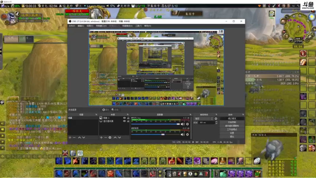
Task: Click the 退出 exit button in Controls
Action: pos(232,136)
